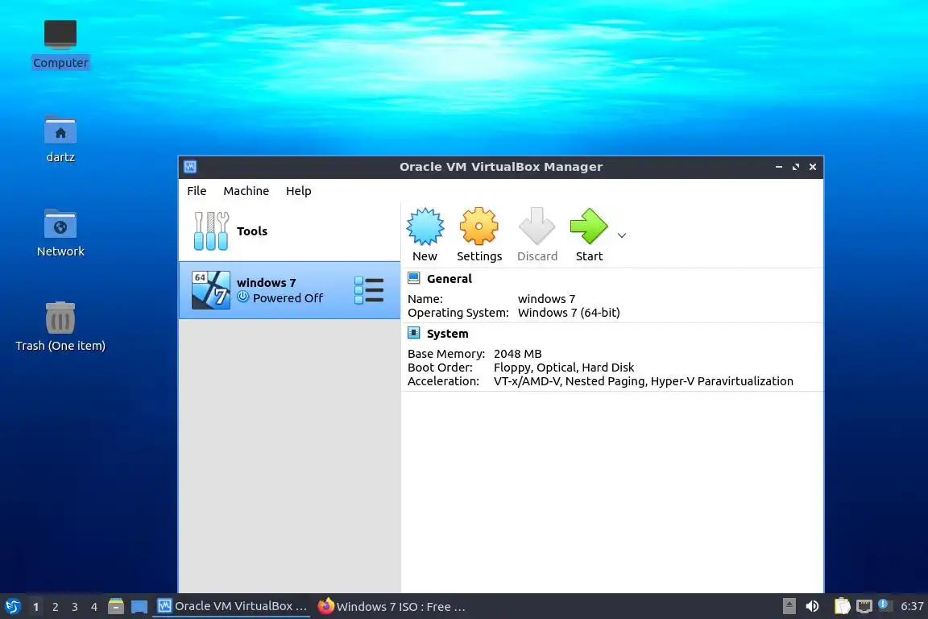Click 'Floppy, Optical, Hard Disk' boot order

point(563,368)
